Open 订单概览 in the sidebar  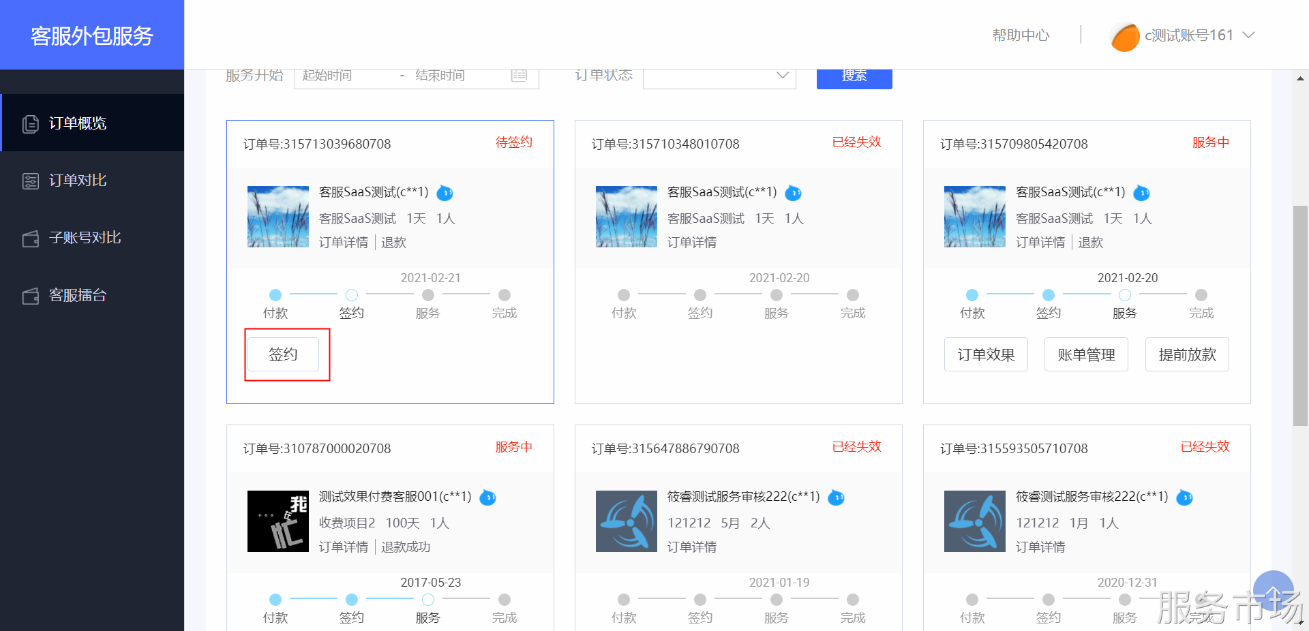click(x=93, y=123)
